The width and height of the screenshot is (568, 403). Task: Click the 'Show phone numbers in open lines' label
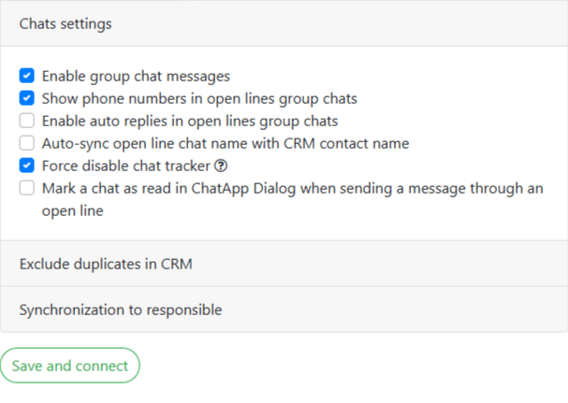[x=198, y=98]
